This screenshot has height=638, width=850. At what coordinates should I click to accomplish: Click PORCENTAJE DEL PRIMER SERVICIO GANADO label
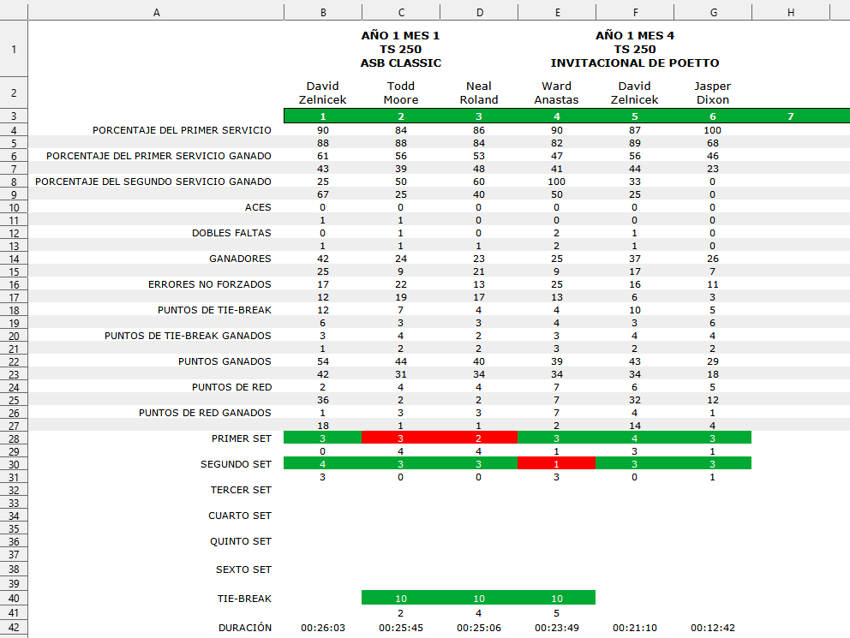pyautogui.click(x=159, y=156)
